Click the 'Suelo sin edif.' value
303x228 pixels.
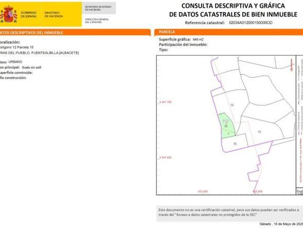point(32,67)
